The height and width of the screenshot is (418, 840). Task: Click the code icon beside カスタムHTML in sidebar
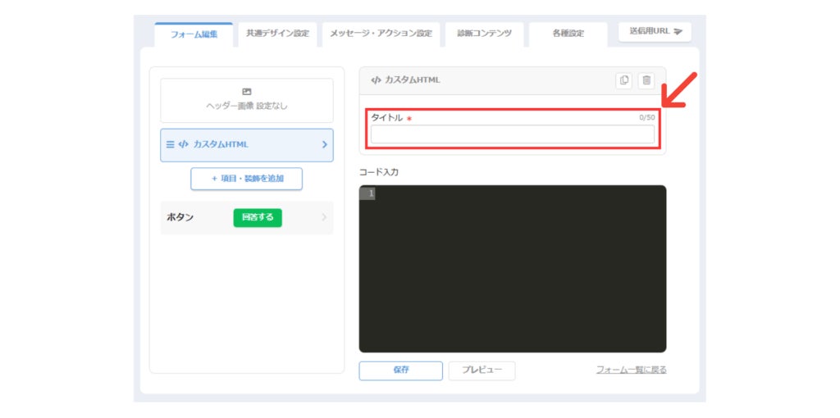click(183, 144)
